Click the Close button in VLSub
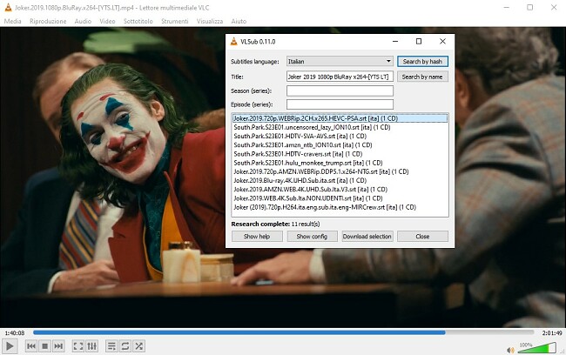 pos(422,237)
